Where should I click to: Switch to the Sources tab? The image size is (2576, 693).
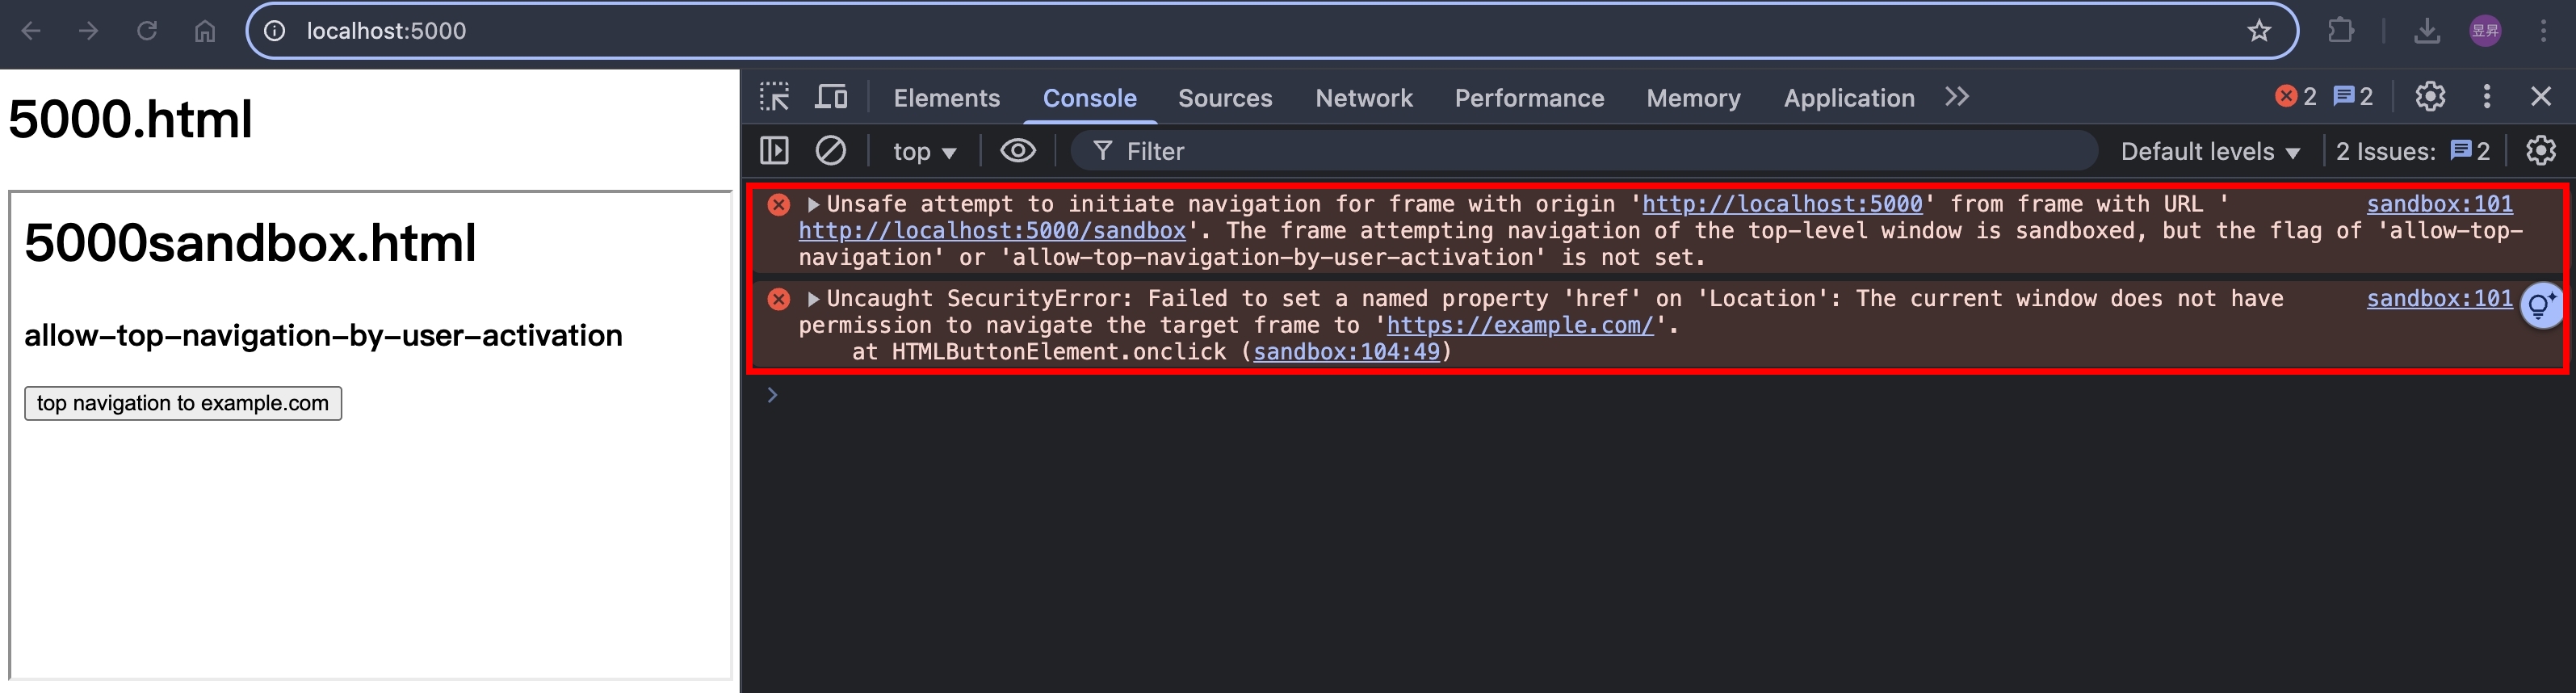[x=1225, y=98]
